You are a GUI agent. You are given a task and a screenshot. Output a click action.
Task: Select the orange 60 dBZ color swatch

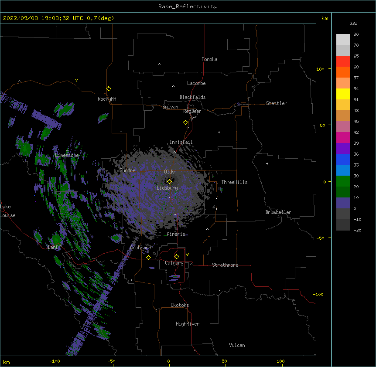[x=343, y=72]
